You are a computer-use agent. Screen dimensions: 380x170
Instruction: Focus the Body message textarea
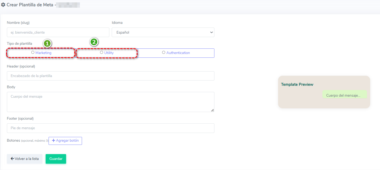110,102
